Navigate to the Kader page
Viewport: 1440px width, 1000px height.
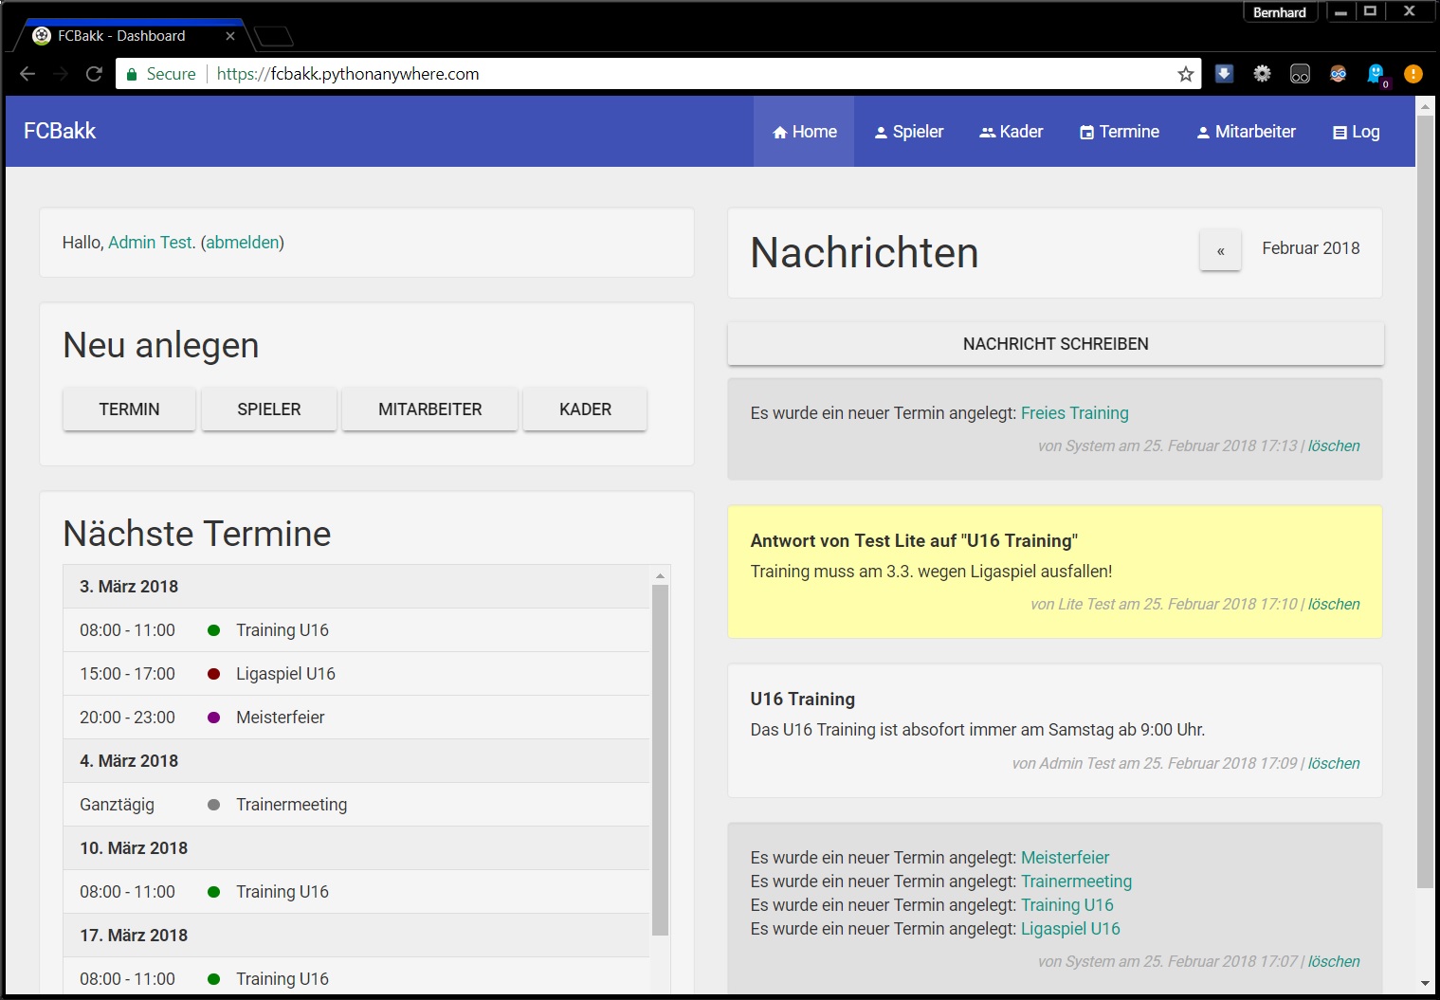(1011, 132)
